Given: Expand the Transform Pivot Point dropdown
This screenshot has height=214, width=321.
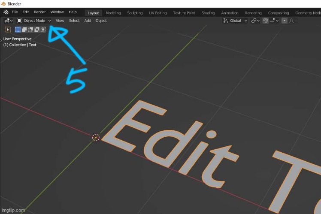Looking at the screenshot, I should (x=255, y=21).
